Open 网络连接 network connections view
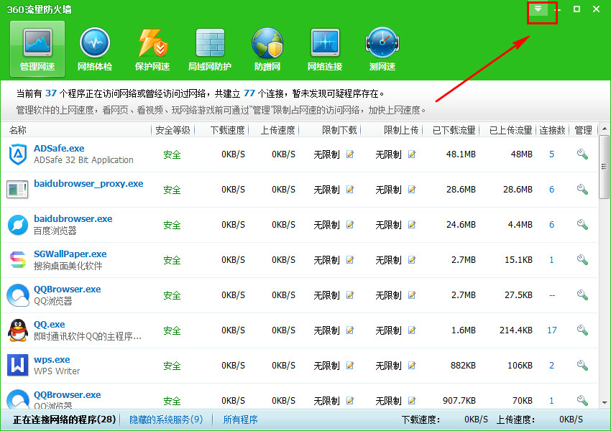This screenshot has width=611, height=431. point(325,49)
